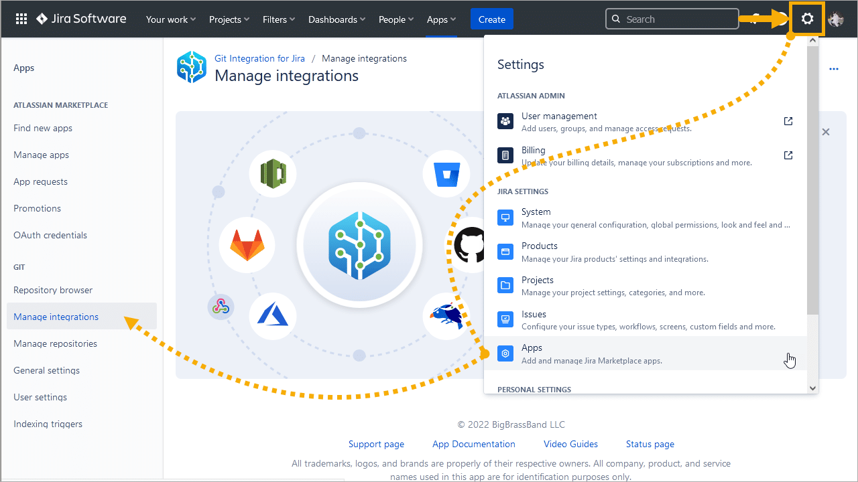
Task: Select Billing in Settings menu
Action: pyautogui.click(x=646, y=156)
